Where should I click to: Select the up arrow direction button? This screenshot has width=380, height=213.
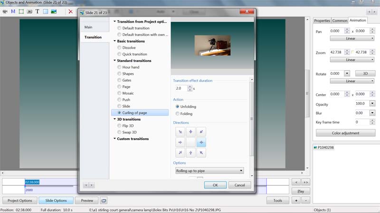[x=190, y=152]
